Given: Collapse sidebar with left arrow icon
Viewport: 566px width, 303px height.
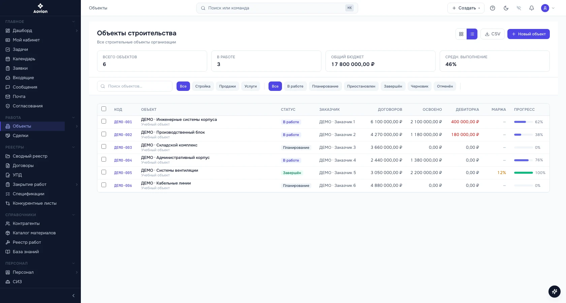Looking at the screenshot, I should (73, 296).
